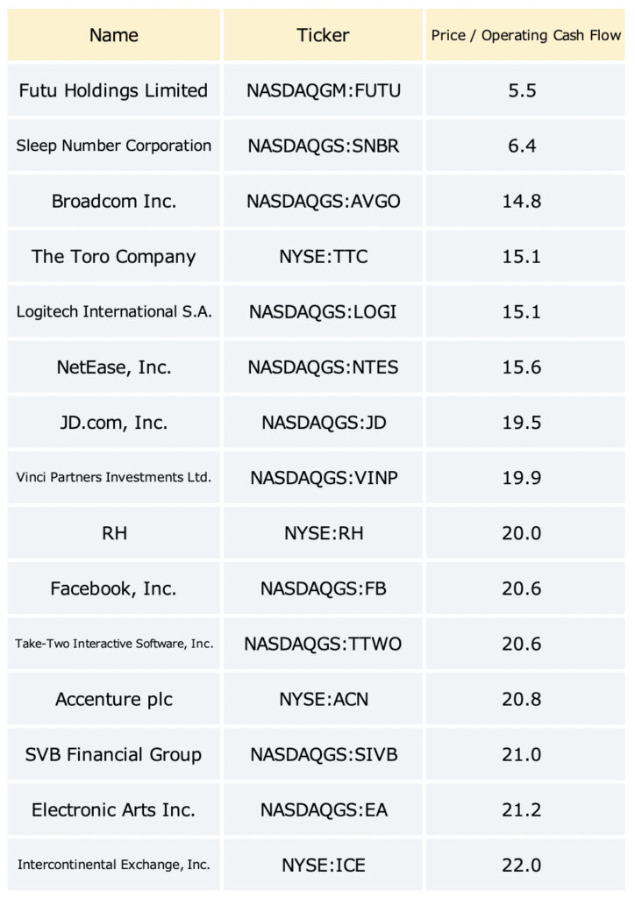Screen dimensions: 635x898
Task: Click the NYSE:TTC ticker cell
Action: point(323,256)
